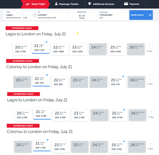Advance dates on second Lagos to London row
This screenshot has height=155, width=159.
click(151, 112)
